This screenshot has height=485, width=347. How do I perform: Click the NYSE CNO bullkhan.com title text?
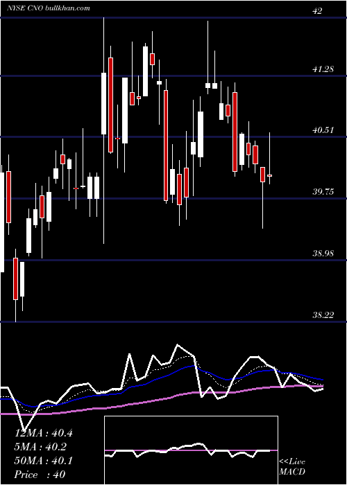(49, 8)
